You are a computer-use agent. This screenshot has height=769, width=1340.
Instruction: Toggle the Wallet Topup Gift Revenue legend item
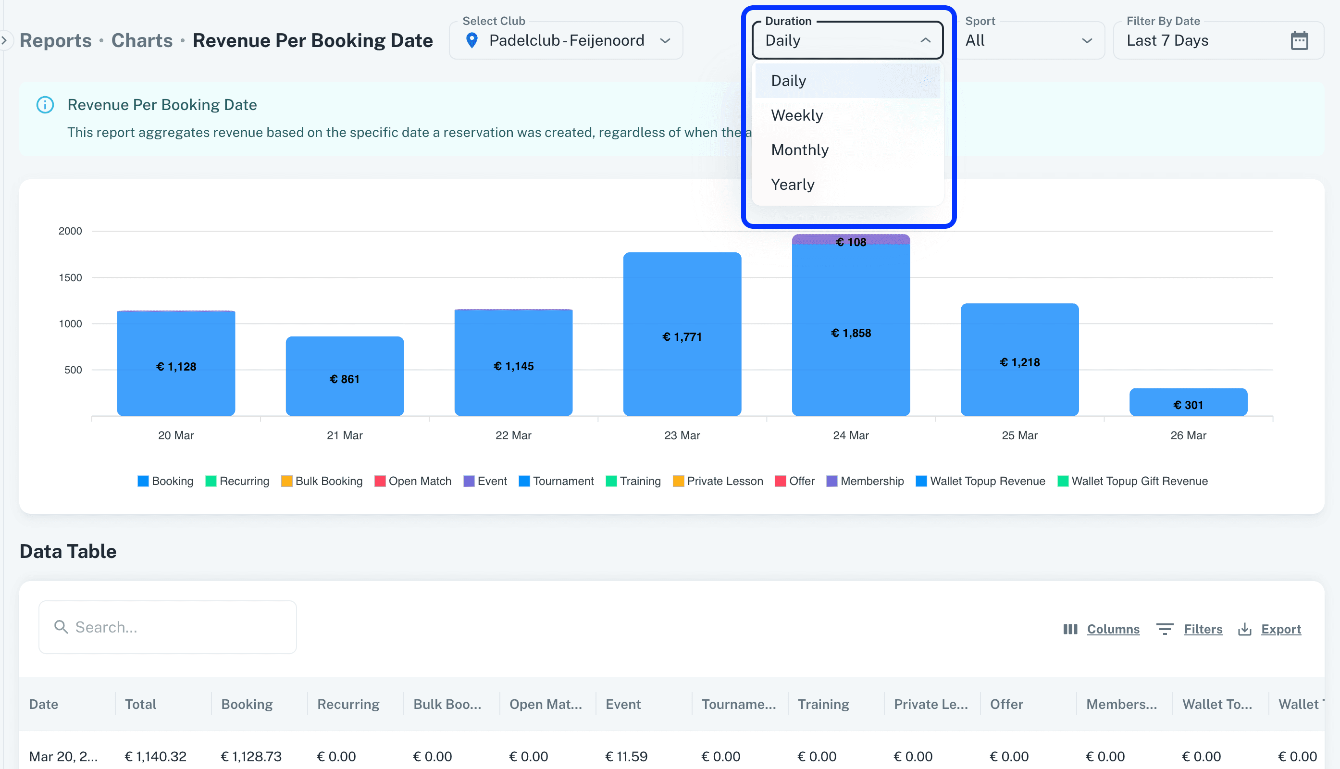pos(1132,481)
